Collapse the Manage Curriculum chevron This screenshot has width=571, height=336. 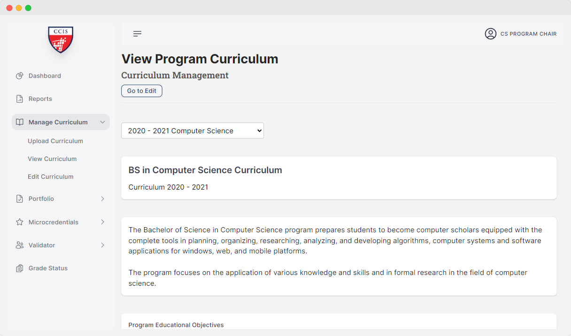click(102, 122)
